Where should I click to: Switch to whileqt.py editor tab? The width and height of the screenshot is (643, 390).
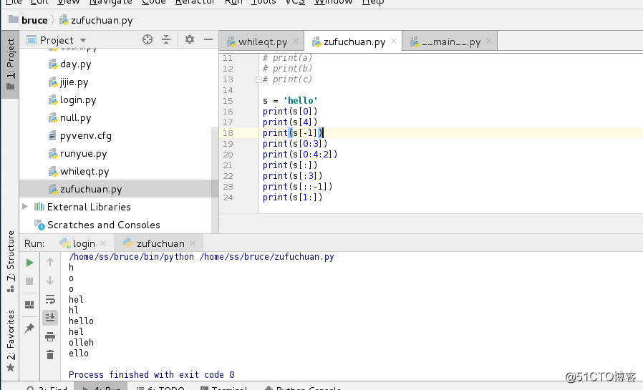[263, 42]
